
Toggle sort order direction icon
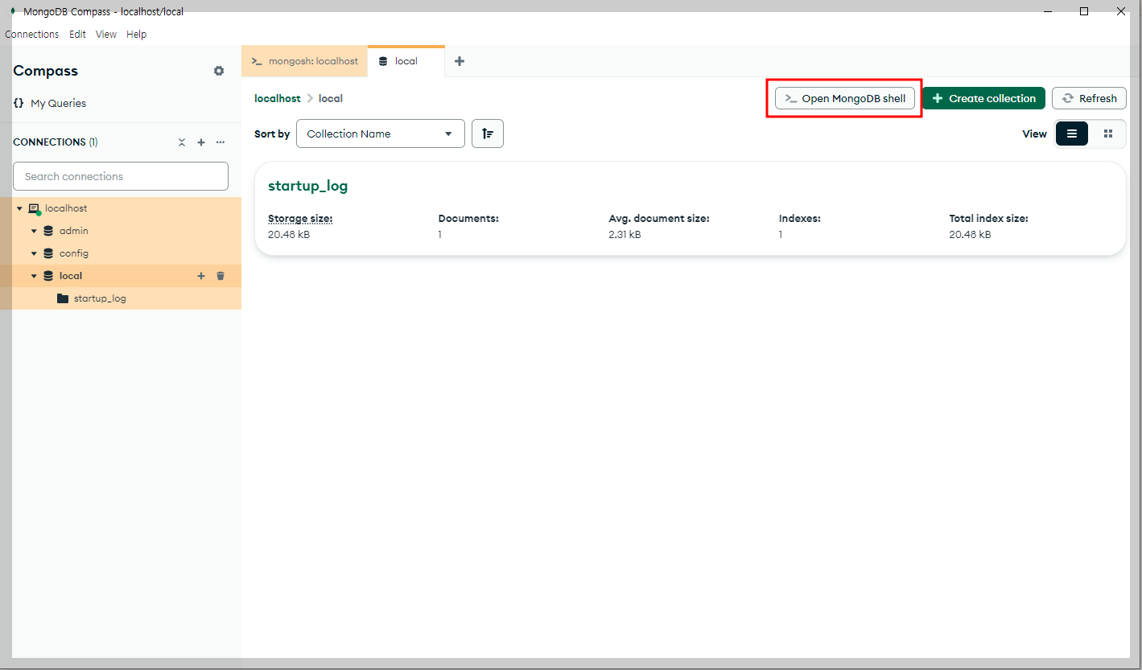point(488,134)
